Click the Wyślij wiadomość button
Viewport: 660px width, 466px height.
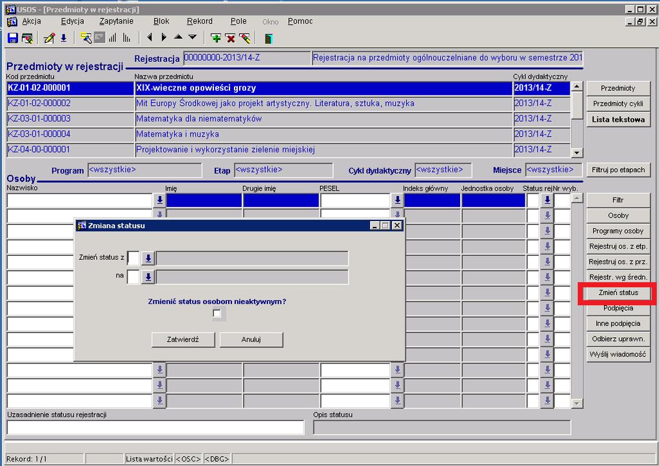618,354
